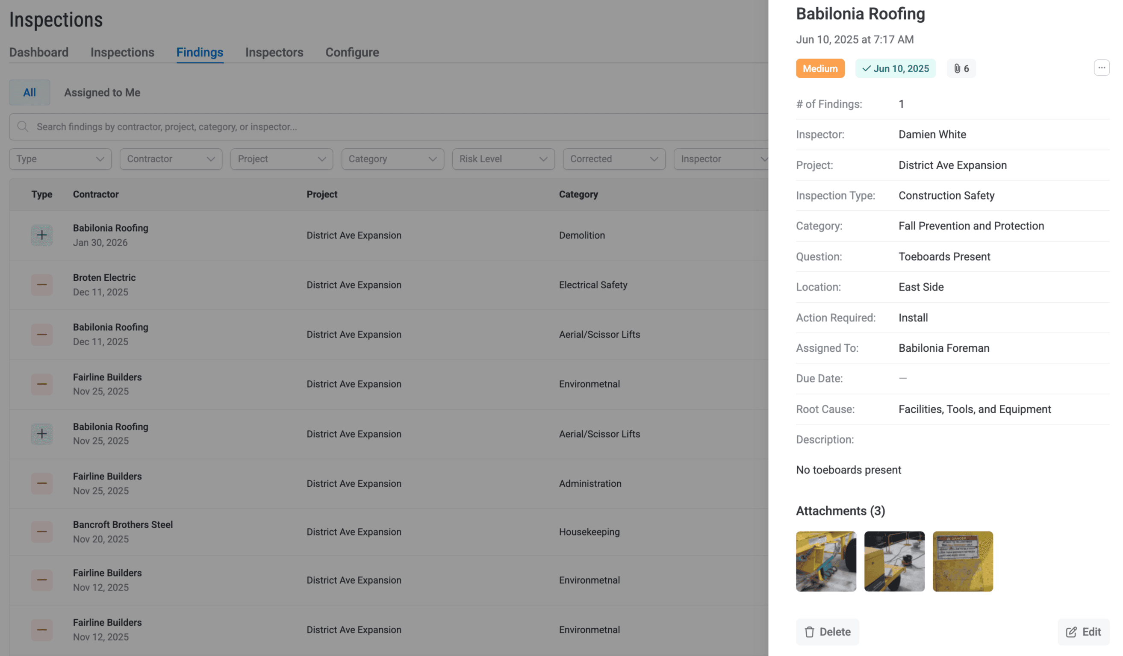Screen dimensions: 1123x656
Task: Select the All filter toggle
Action: click(29, 93)
